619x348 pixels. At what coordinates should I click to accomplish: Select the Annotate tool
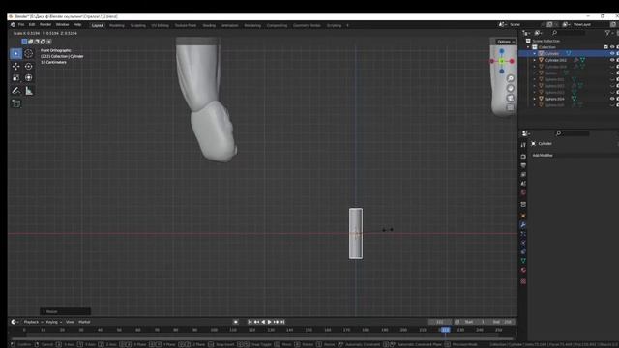point(15,91)
